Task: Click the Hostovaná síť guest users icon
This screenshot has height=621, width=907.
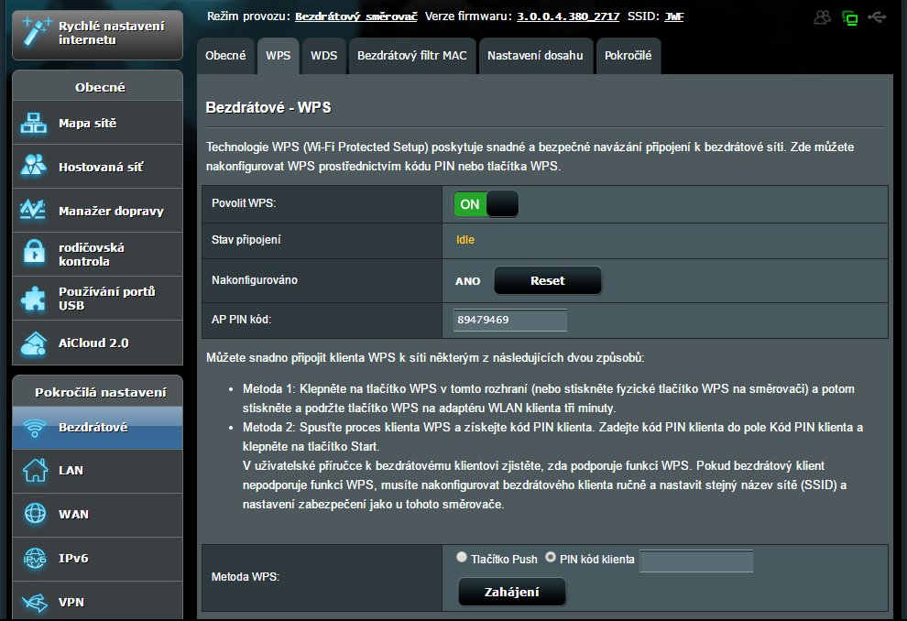Action: 34,166
